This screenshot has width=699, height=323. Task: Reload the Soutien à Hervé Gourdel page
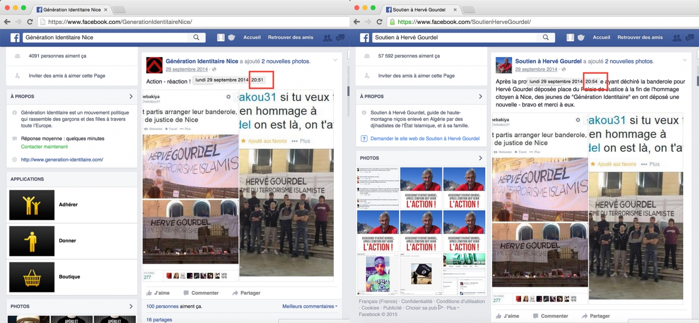tap(381, 22)
